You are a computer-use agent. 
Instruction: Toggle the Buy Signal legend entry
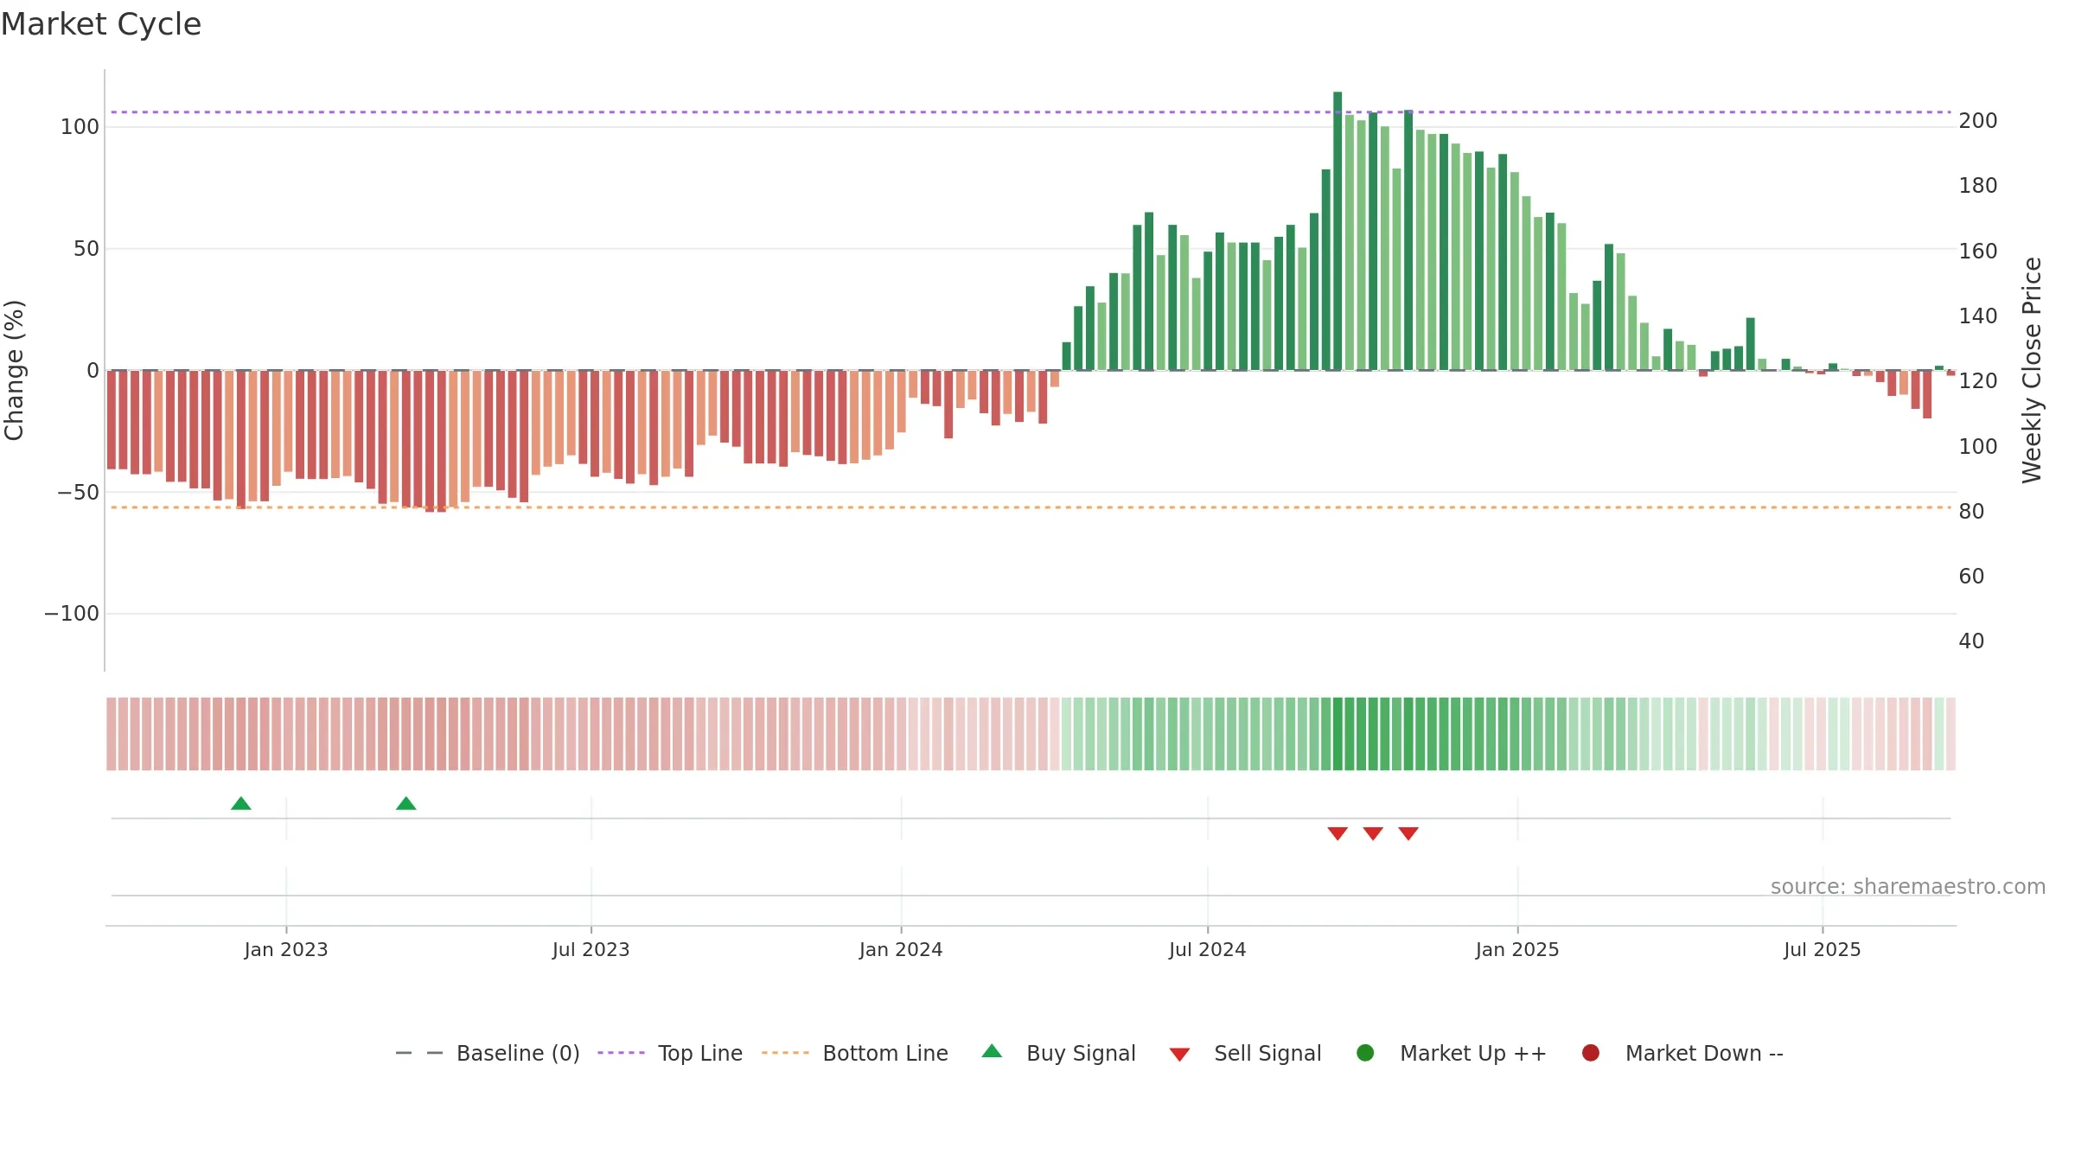(1059, 1053)
